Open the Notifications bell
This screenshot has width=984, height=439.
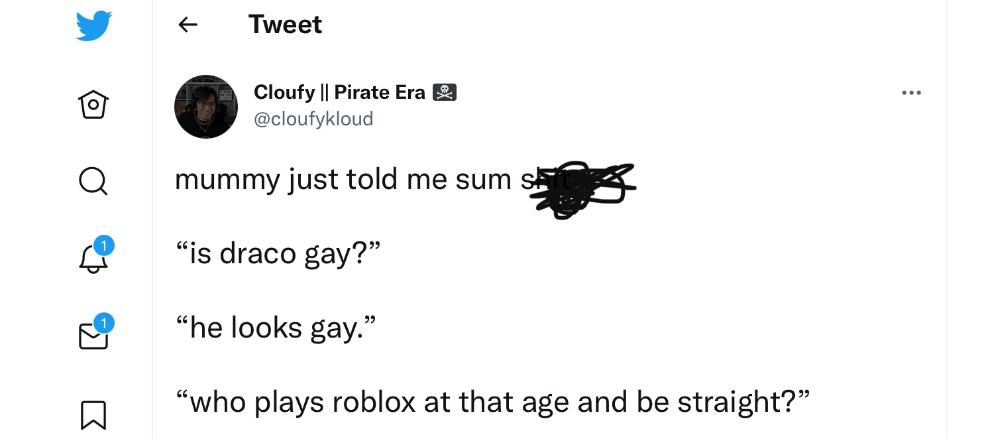[93, 259]
